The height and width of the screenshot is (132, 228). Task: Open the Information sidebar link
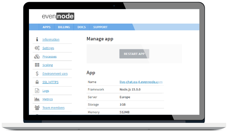click(x=51, y=39)
